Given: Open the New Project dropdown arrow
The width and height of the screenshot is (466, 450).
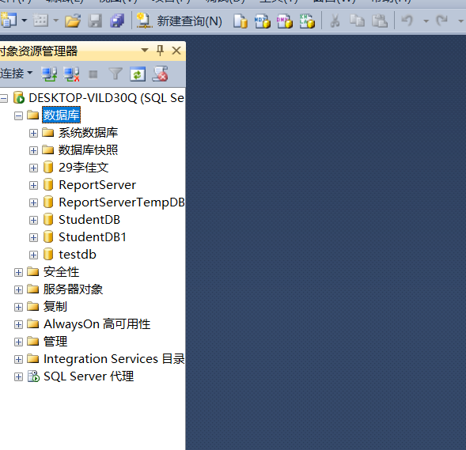Looking at the screenshot, I should tap(25, 21).
